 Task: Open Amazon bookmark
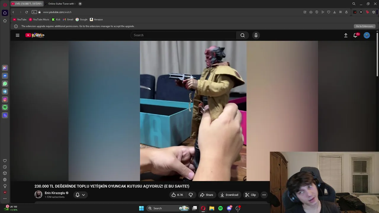[x=96, y=20]
